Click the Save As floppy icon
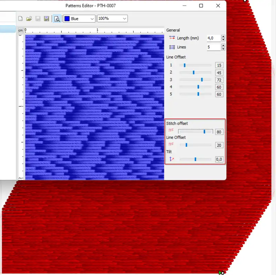This screenshot has height=275, width=276. click(47, 19)
